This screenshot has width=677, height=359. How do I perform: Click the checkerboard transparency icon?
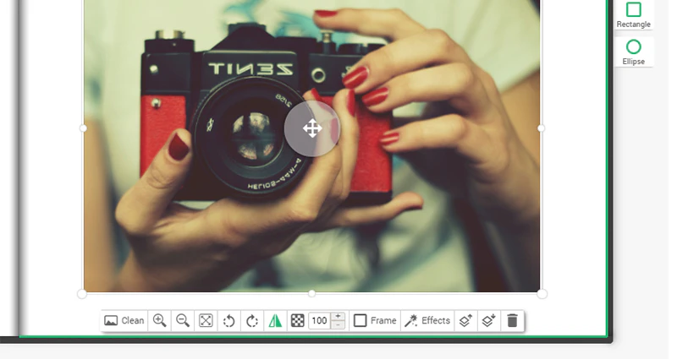pyautogui.click(x=298, y=321)
